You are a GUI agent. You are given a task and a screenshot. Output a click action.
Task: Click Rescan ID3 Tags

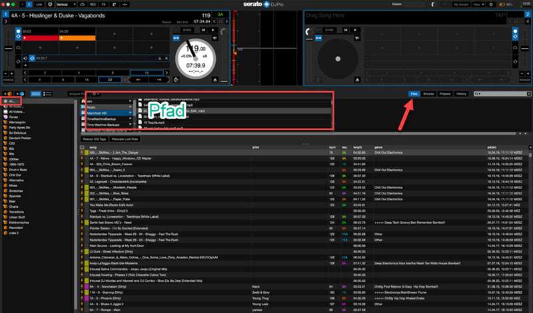pos(95,139)
